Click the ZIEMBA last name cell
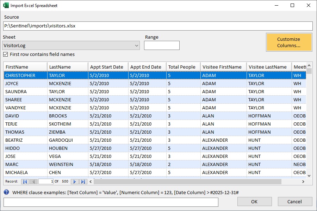The height and width of the screenshot is (211, 317). pos(68,132)
